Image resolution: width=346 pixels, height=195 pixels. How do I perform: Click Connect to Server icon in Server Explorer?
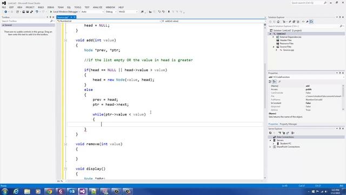pos(284,133)
